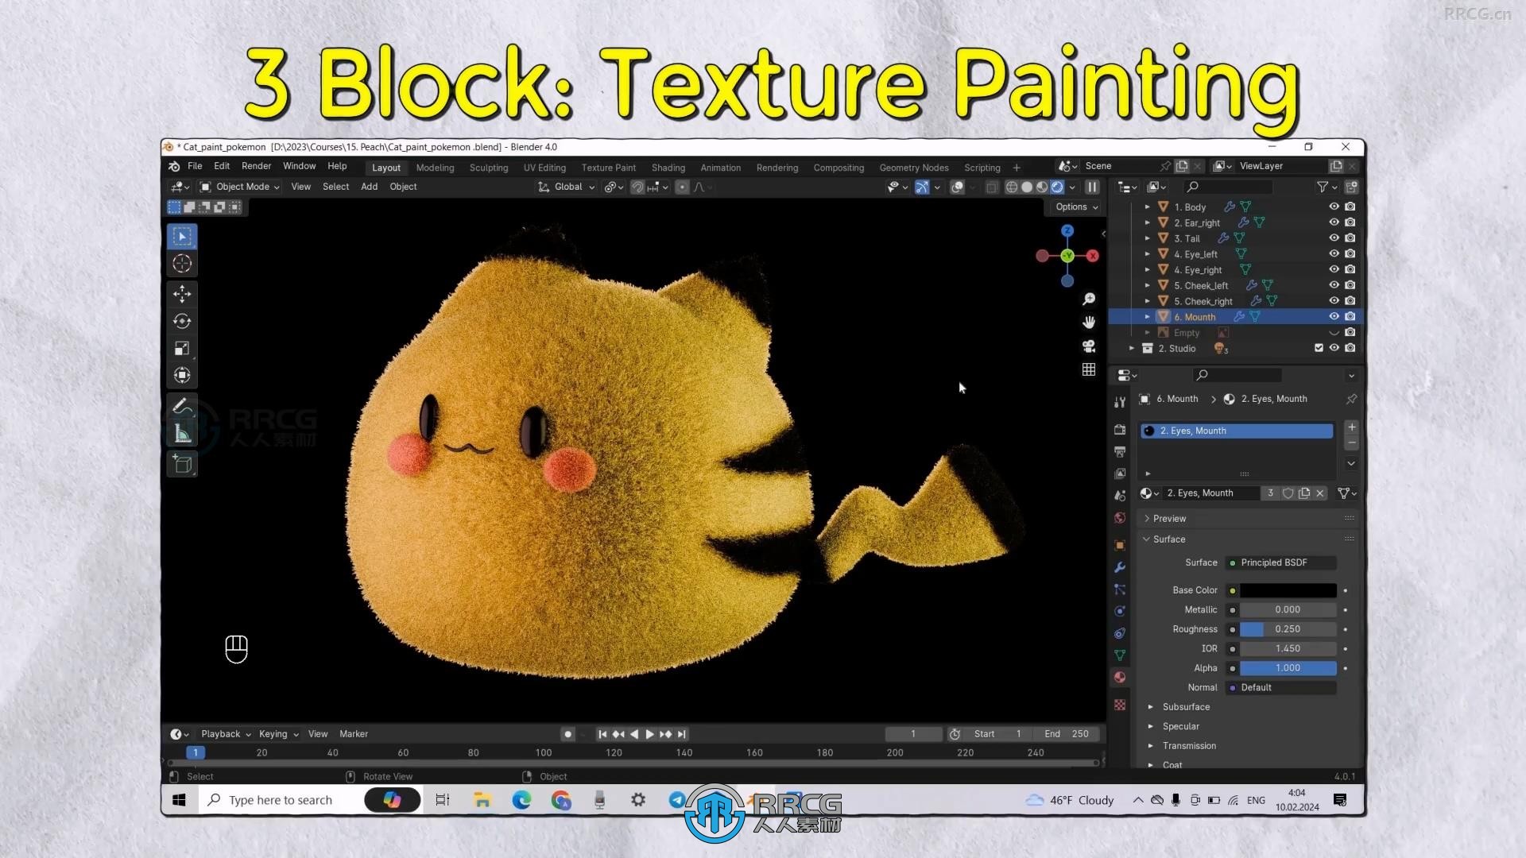Toggle visibility of 6. Mounth
Viewport: 1526px width, 858px height.
point(1334,316)
